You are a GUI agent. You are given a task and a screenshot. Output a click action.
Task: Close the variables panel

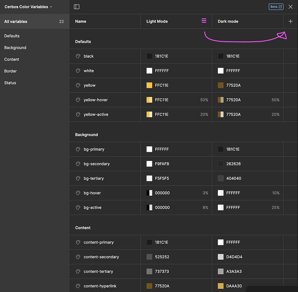(x=291, y=7)
